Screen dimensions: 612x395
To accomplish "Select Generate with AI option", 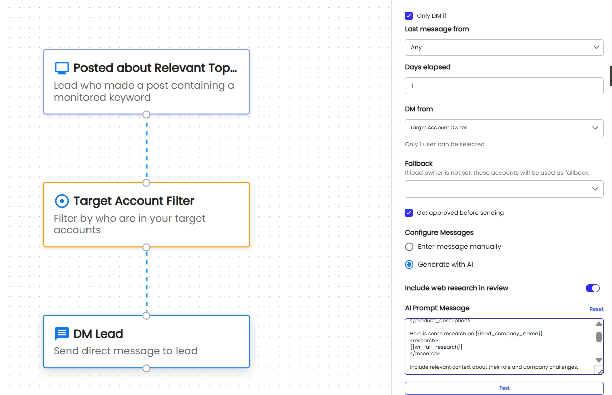I will point(409,265).
